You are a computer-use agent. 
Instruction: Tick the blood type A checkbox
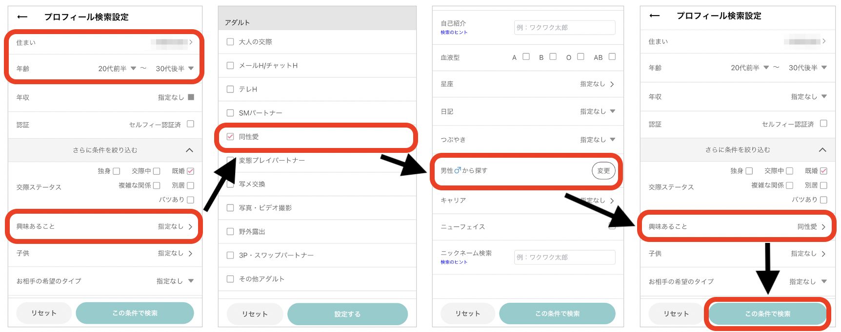click(526, 57)
